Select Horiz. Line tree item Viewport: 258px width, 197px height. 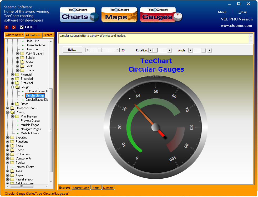[32, 41]
